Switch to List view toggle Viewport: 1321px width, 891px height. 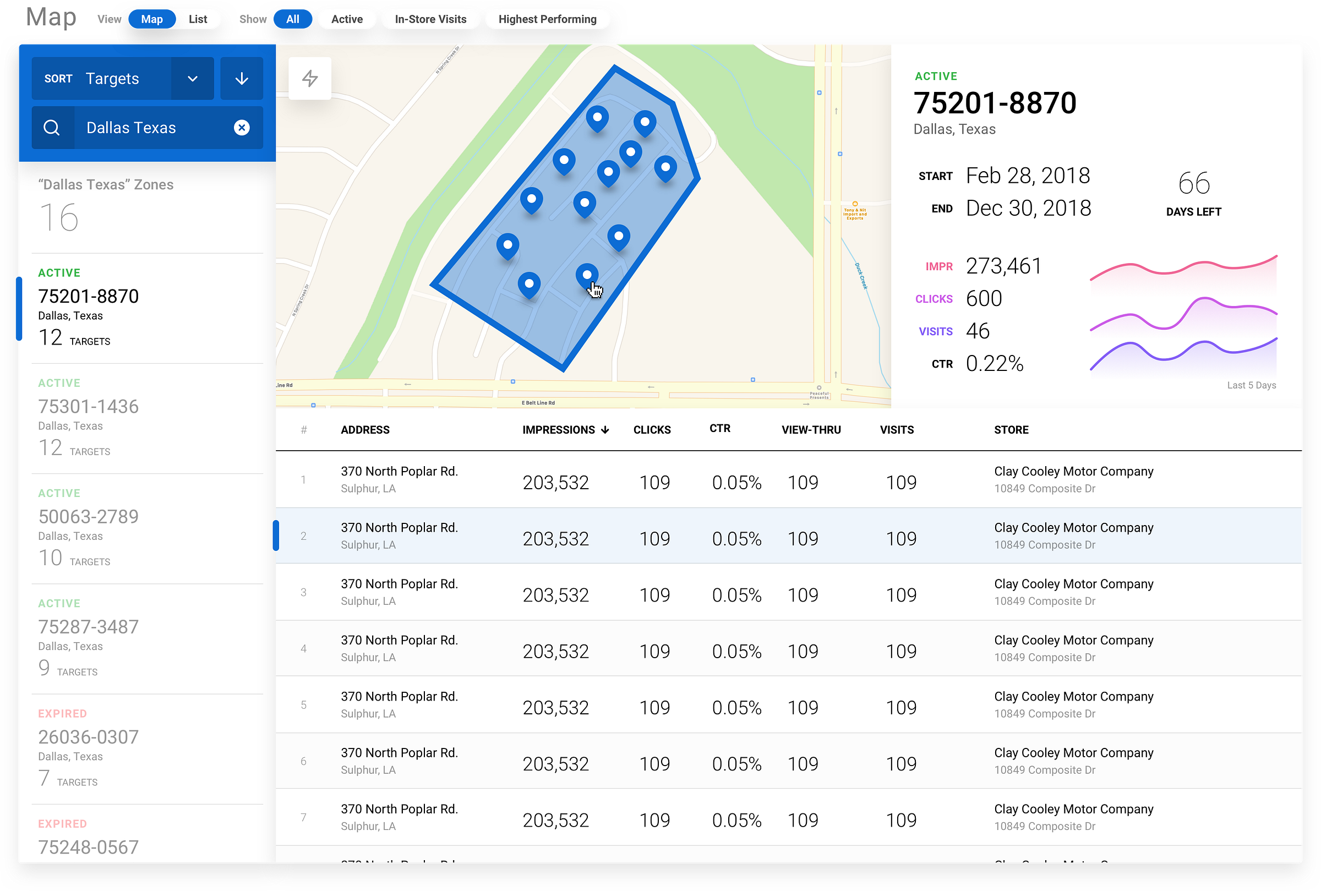tap(198, 19)
